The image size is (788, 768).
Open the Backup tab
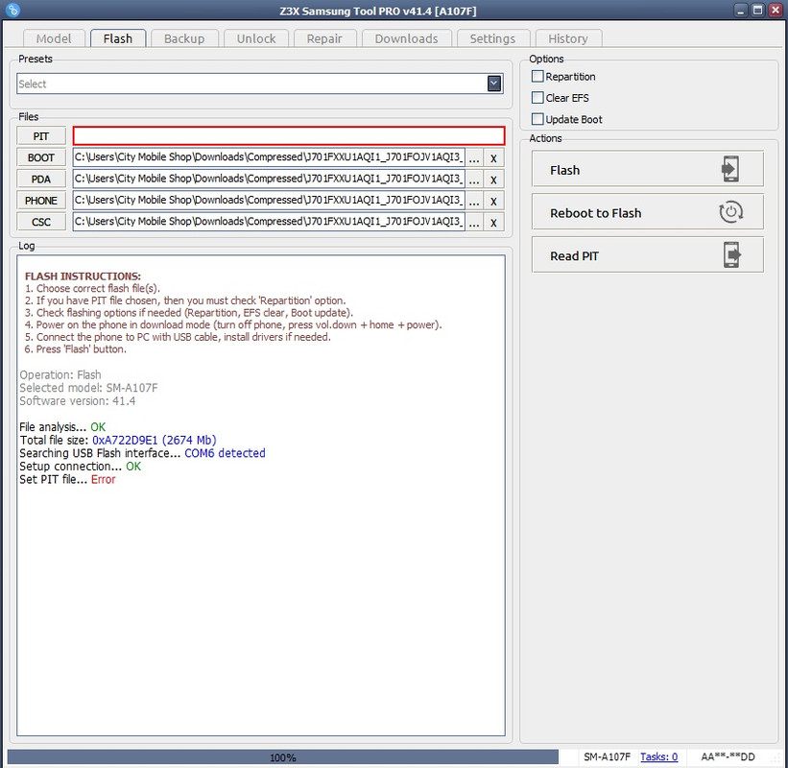click(x=184, y=38)
